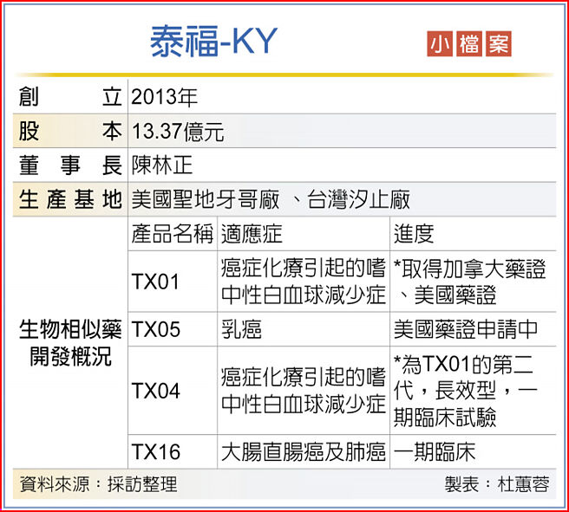Click the 產品名稱 column header
This screenshot has width=569, height=512.
[x=173, y=234]
